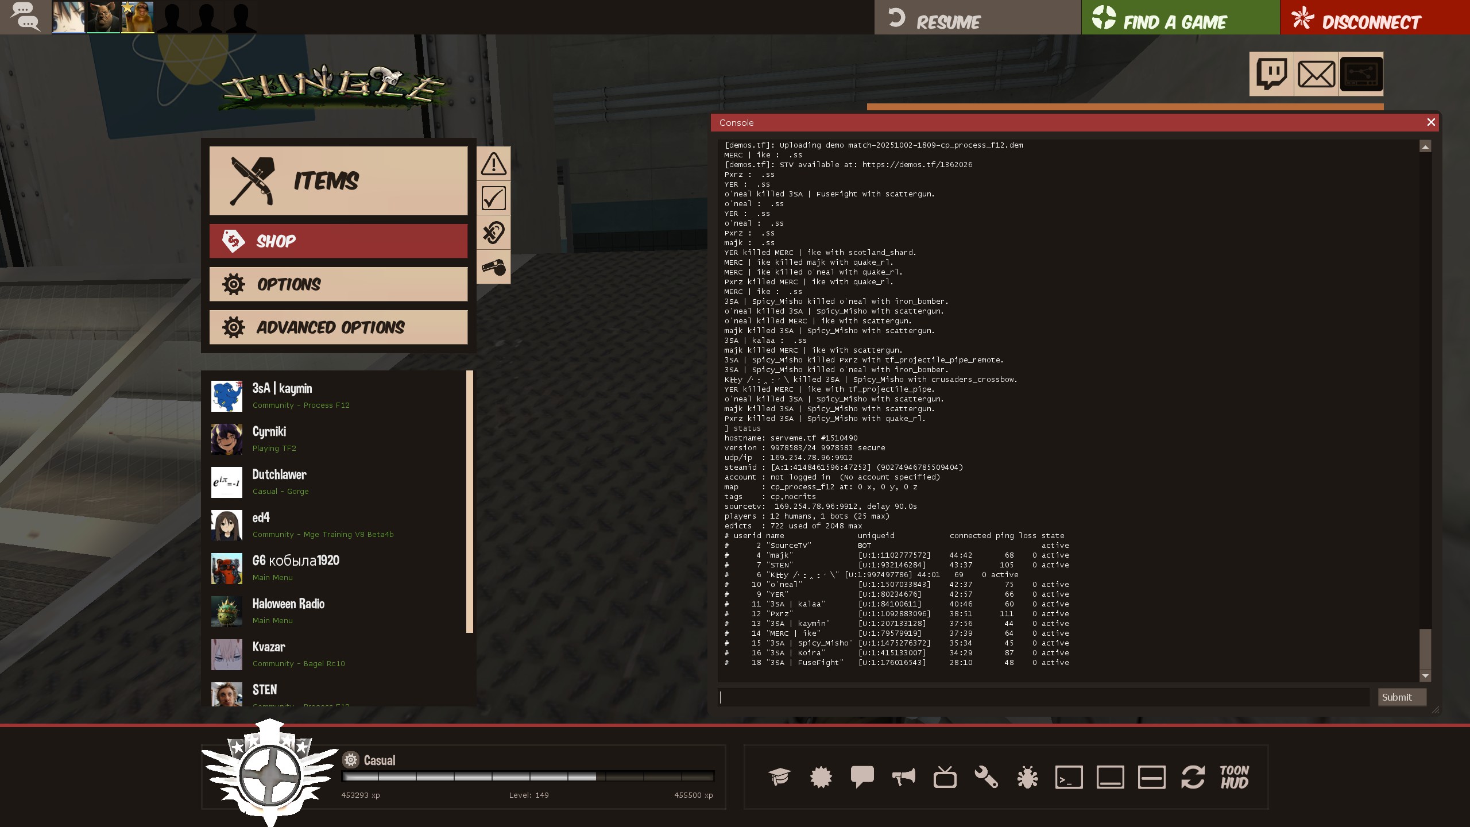
Task: Click the refresh HUD arrows icon
Action: (x=1193, y=777)
